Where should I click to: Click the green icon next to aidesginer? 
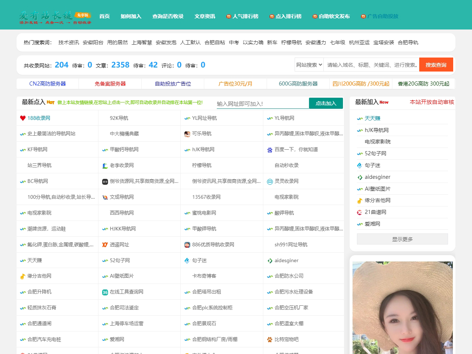270,260
